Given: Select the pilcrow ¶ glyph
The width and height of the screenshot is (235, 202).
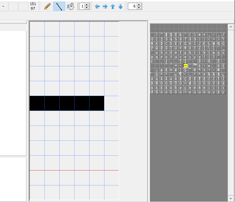Looking at the screenshot, I should 181,74.
